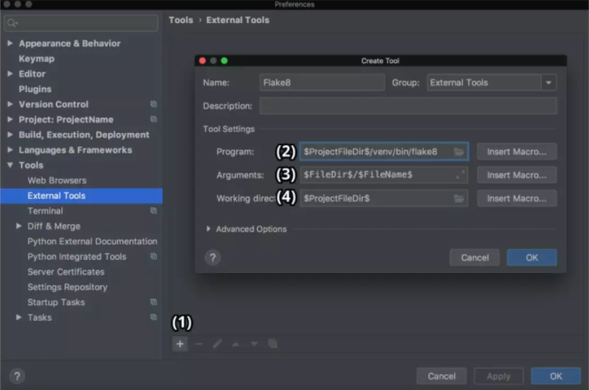Click the Preferences search field
The height and width of the screenshot is (390, 589).
pos(81,23)
